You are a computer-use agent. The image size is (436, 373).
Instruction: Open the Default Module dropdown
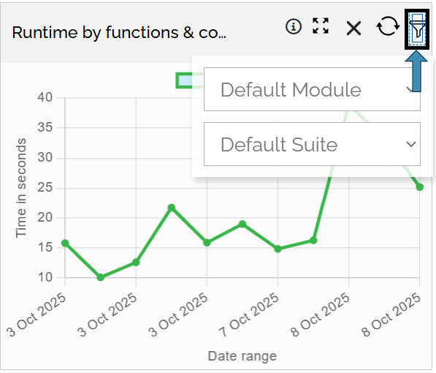[x=312, y=89]
